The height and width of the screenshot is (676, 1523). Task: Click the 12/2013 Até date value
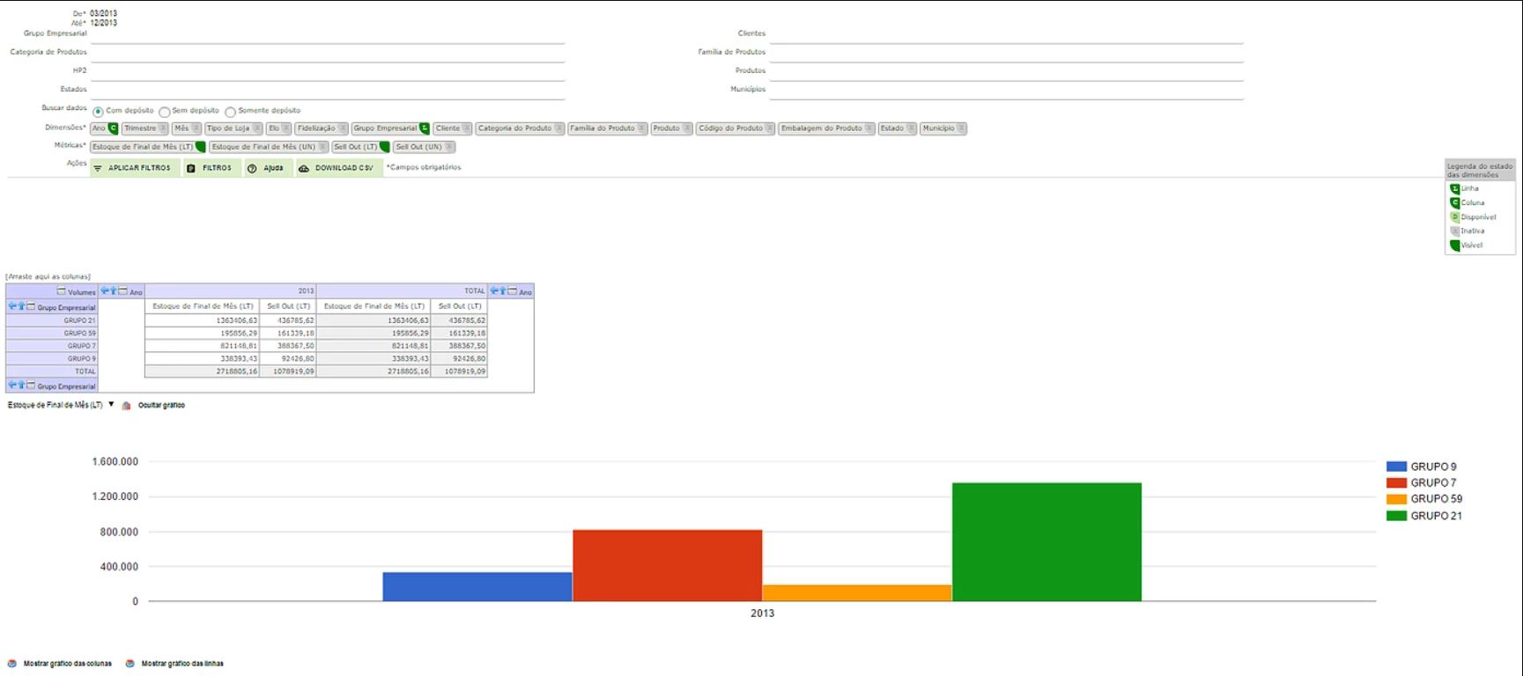click(103, 23)
